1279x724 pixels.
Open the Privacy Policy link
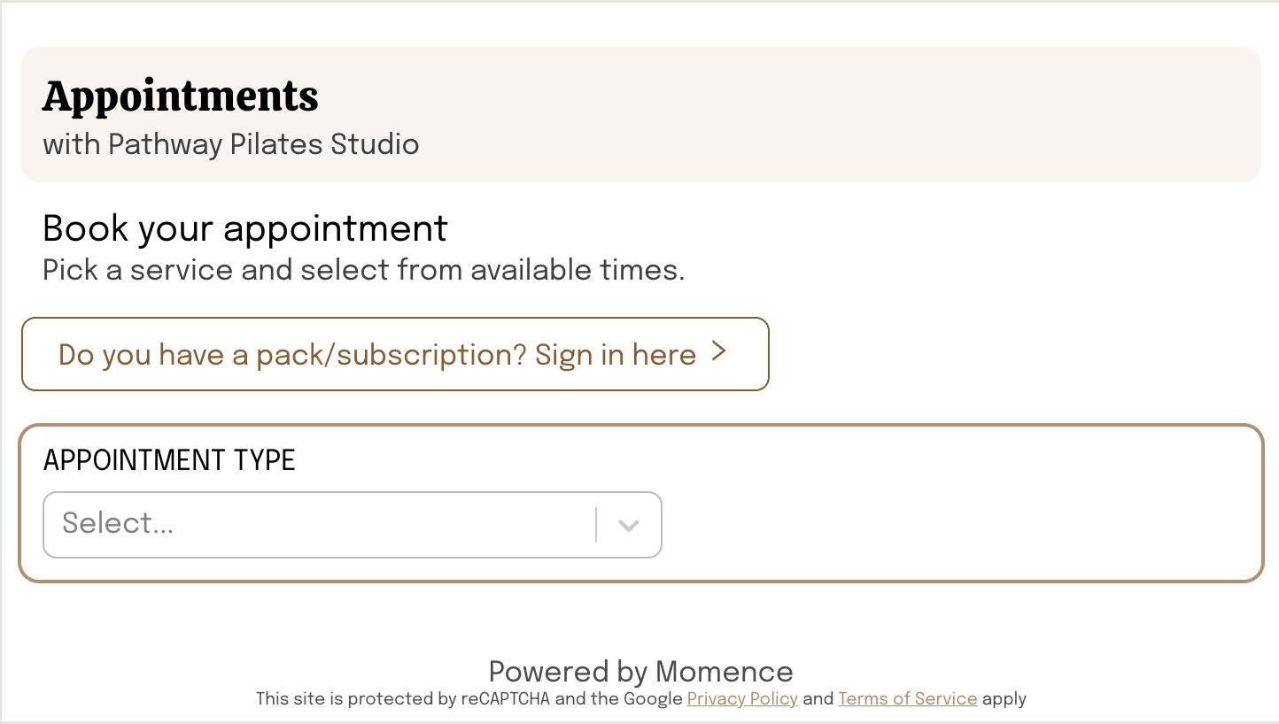pos(742,698)
